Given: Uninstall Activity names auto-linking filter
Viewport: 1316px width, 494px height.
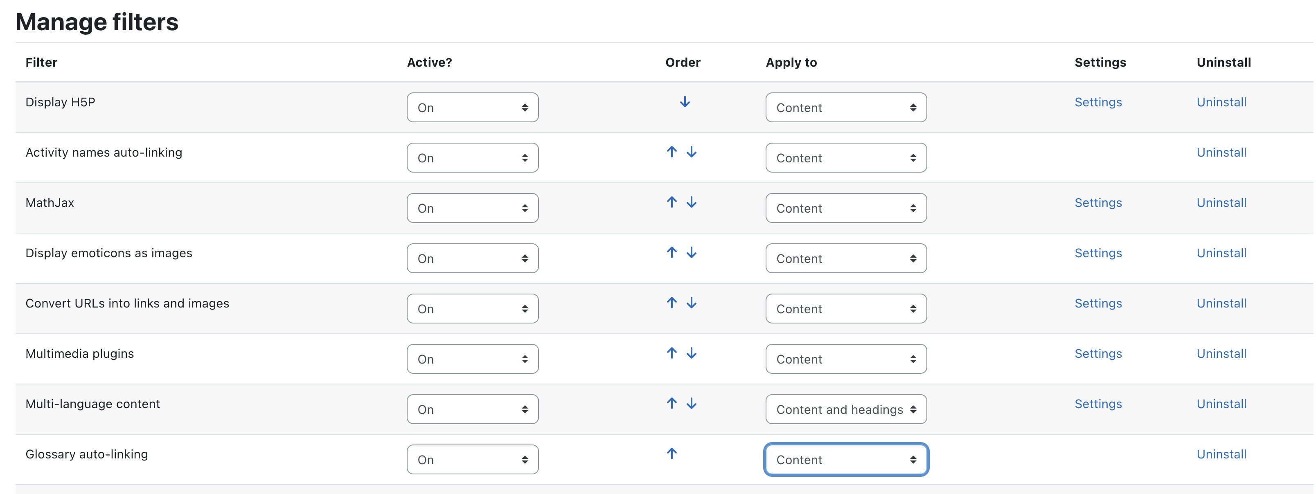Looking at the screenshot, I should 1221,152.
